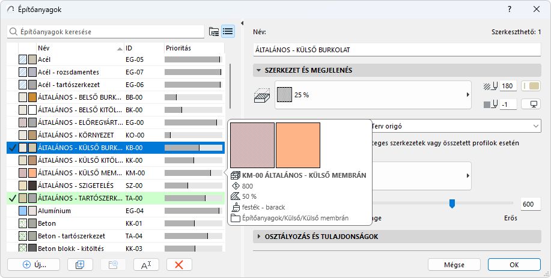Click the fill icon of Acél - rozsdamentes
The image size is (551, 278).
point(23,72)
